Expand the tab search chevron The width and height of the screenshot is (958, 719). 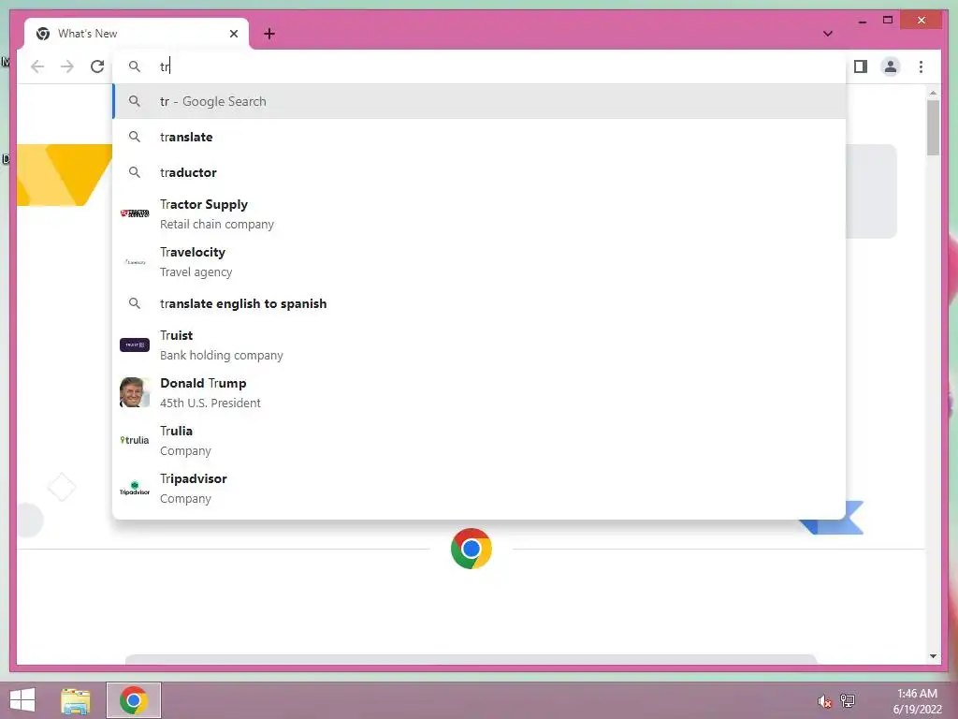(828, 34)
